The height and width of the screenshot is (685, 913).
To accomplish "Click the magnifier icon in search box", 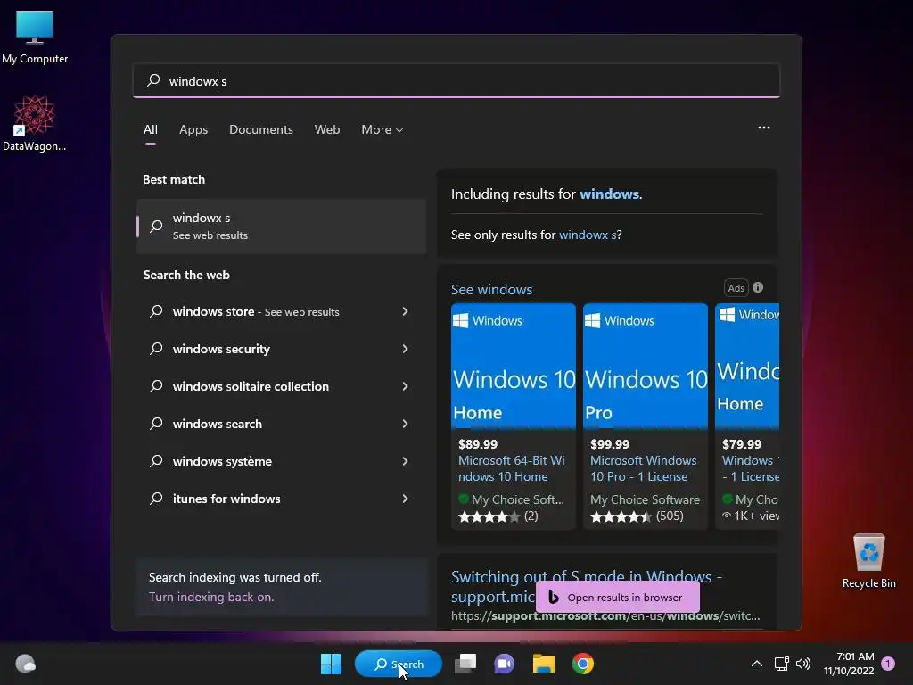I will coord(153,80).
